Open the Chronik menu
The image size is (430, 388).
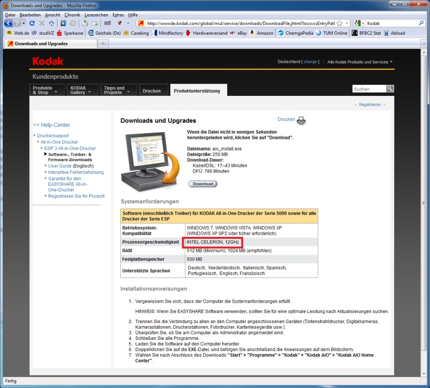72,15
